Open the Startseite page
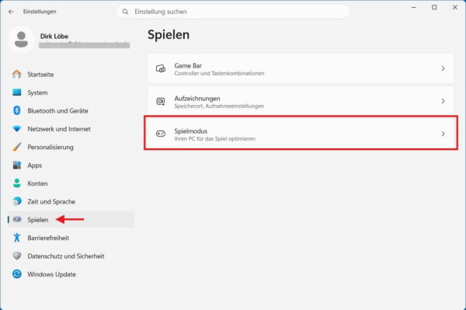This screenshot has width=466, height=310. coord(71,75)
